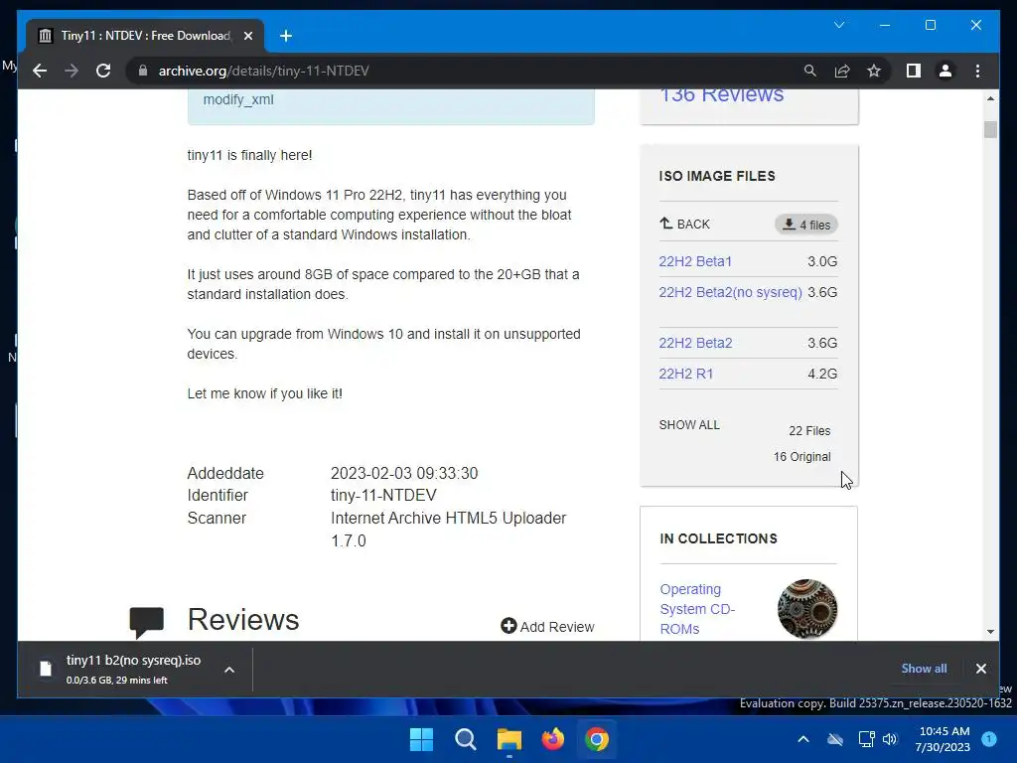Bookmark this page with the star icon

click(x=874, y=71)
